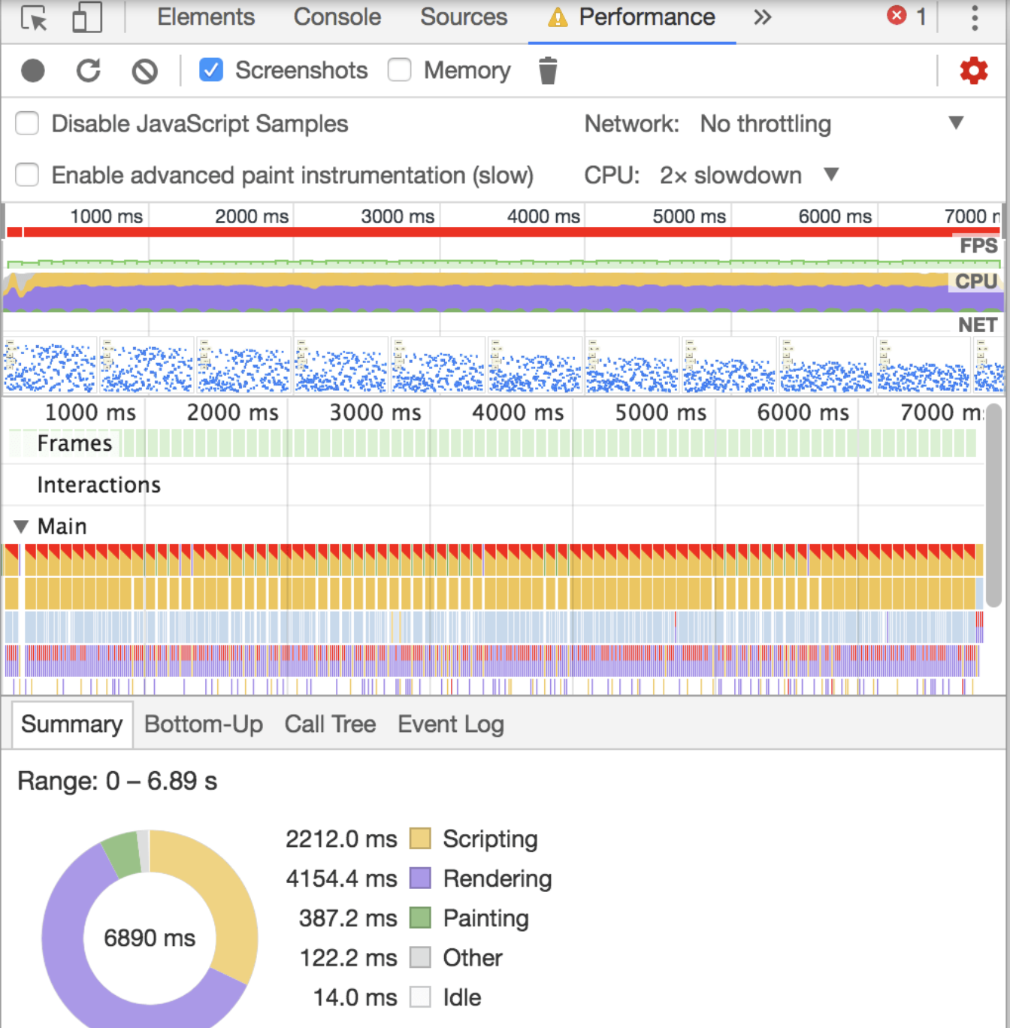Viewport: 1010px width, 1028px height.
Task: Click the first screenshot thumbnail in filmstrip
Action: tap(50, 366)
